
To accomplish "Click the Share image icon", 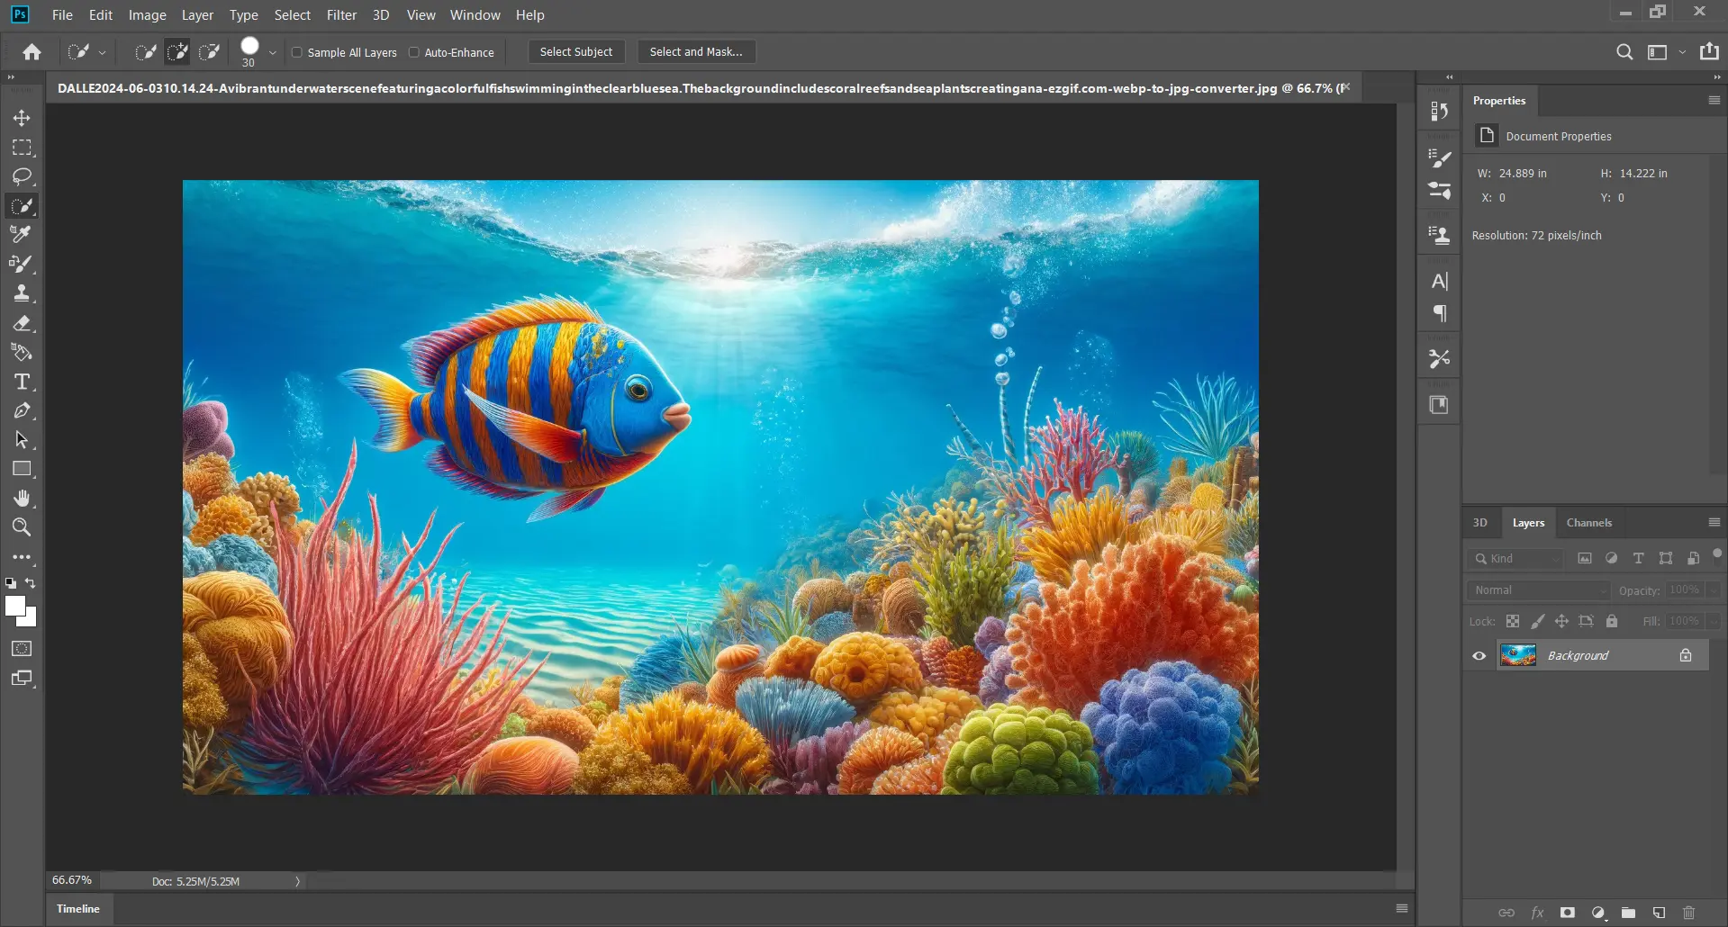I will [1709, 51].
